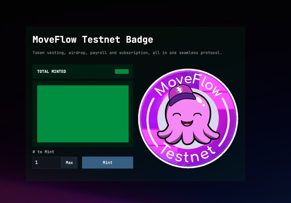The width and height of the screenshot is (291, 203).
Task: Focus the number to Mint input field
Action: click(47, 163)
